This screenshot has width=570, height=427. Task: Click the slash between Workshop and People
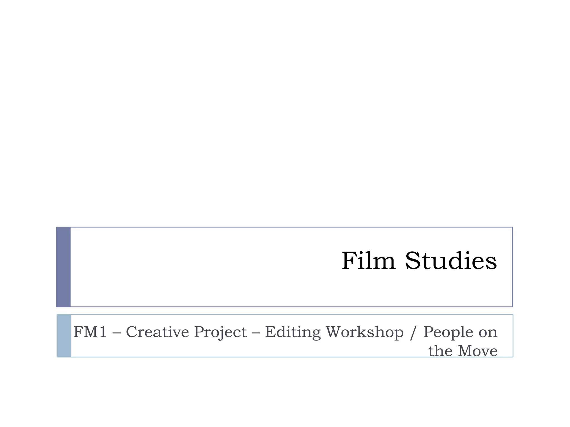[x=413, y=332]
